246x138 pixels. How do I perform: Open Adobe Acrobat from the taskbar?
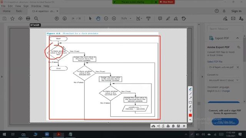point(58,134)
